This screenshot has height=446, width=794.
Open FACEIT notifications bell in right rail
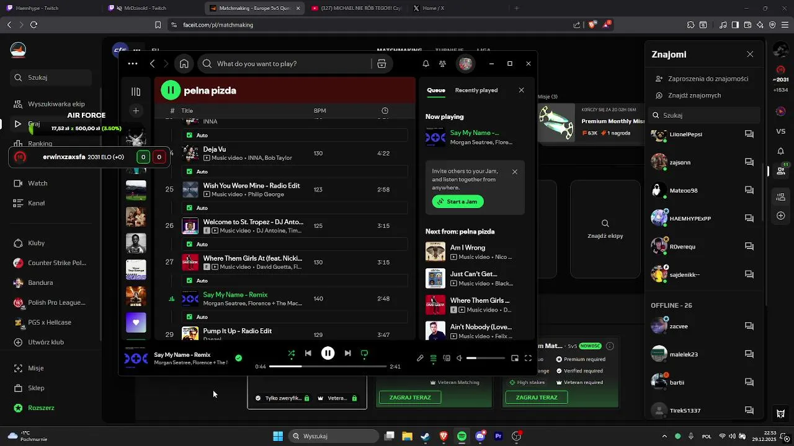[x=781, y=151]
